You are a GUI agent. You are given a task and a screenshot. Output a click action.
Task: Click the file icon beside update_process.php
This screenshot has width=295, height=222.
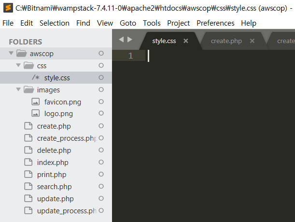pos(28,210)
